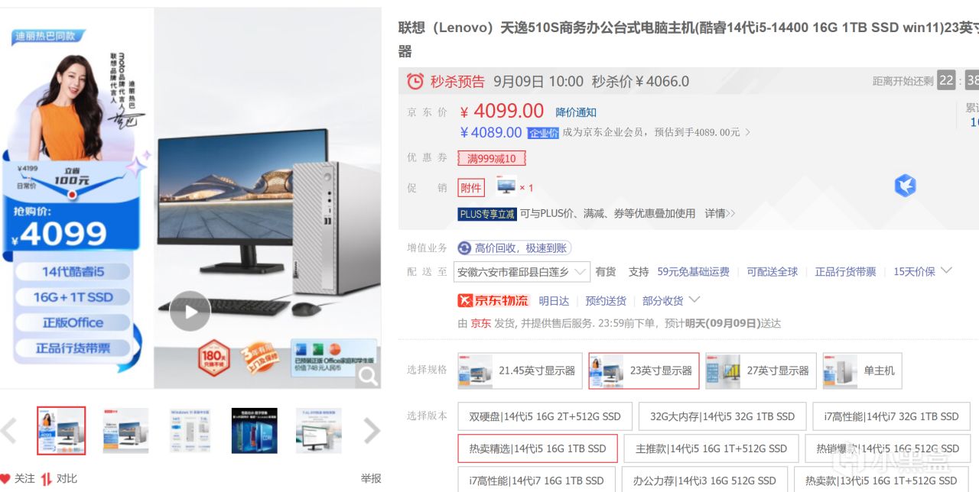Open the fourth product thumbnail
This screenshot has width=979, height=492.
click(254, 430)
